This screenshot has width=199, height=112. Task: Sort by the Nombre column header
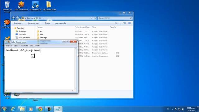40,27
